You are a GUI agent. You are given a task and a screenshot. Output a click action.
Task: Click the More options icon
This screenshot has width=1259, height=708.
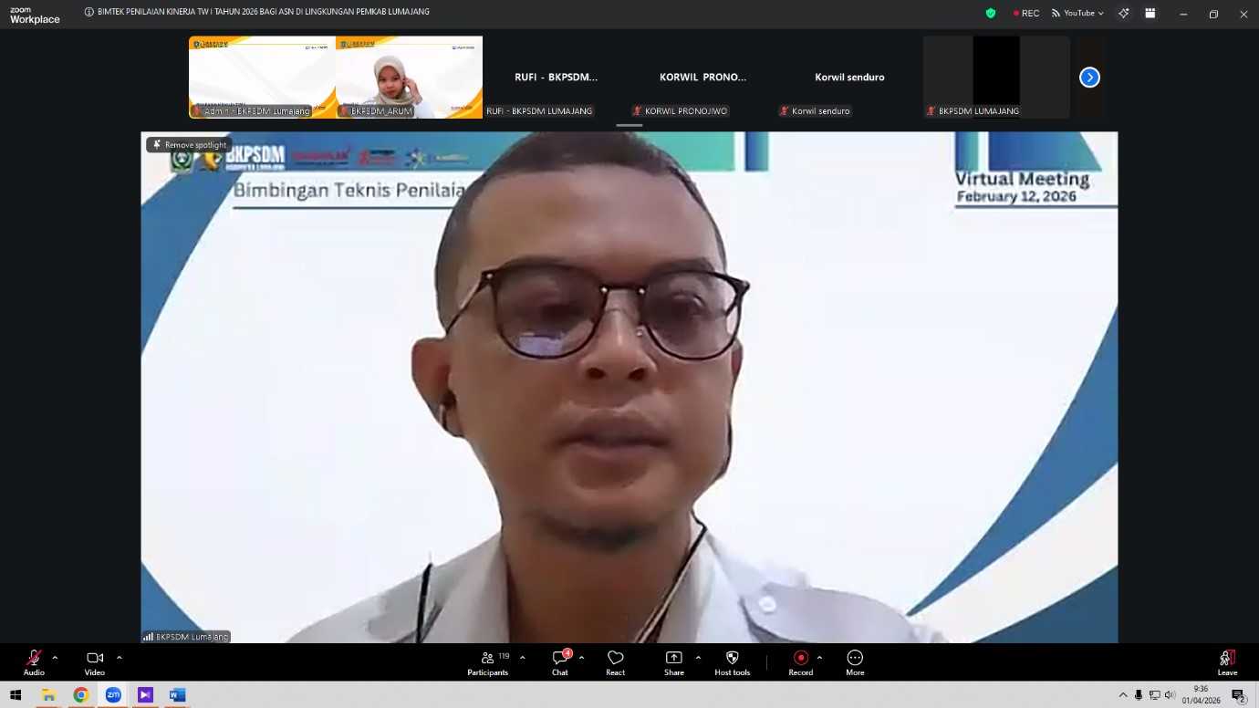[x=855, y=662]
